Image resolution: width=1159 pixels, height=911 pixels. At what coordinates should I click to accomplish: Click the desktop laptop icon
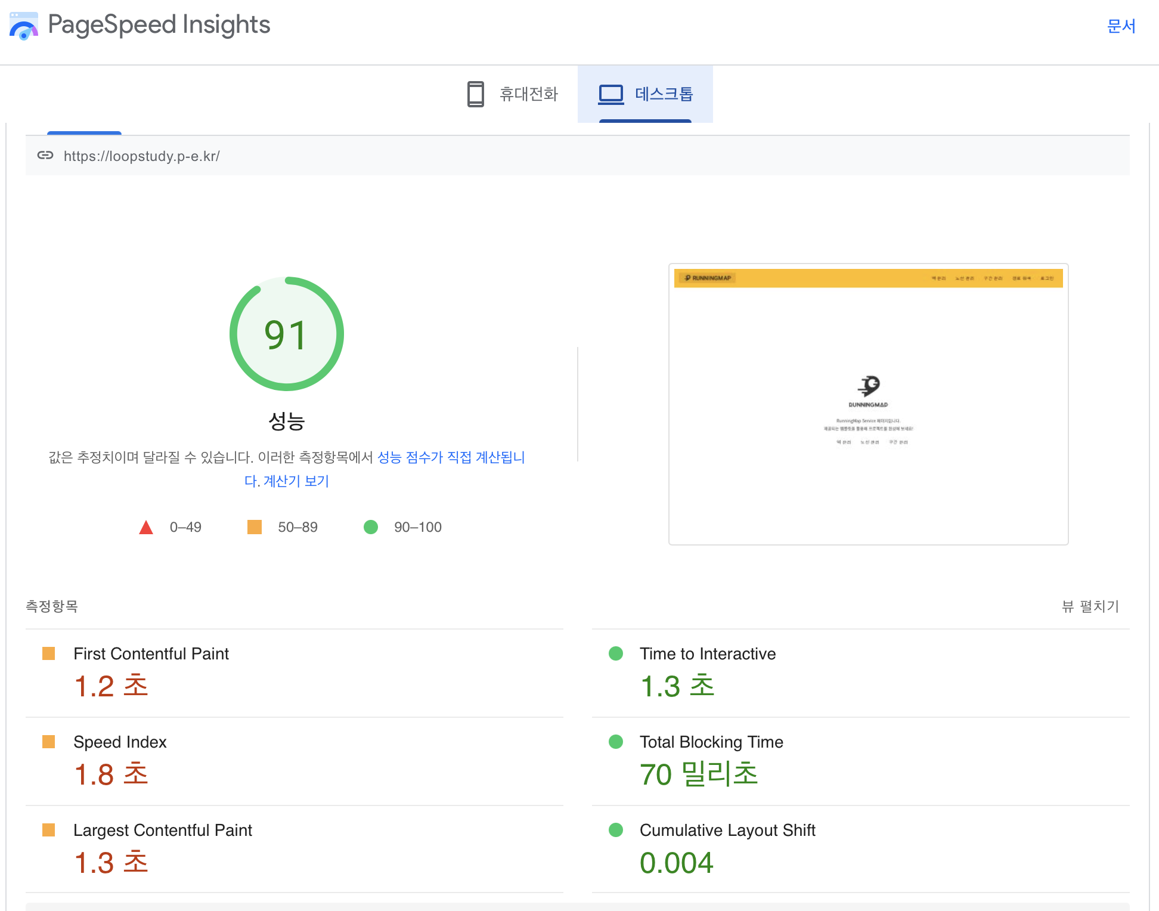(x=611, y=94)
